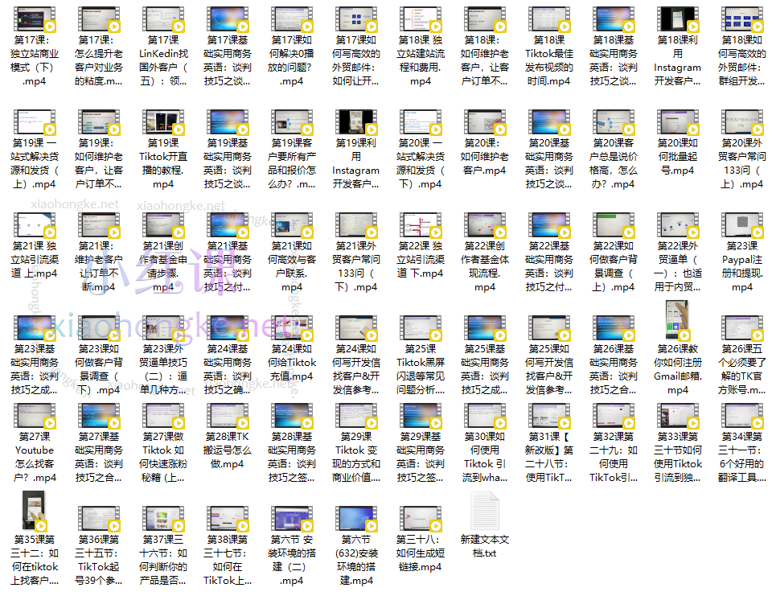Select the 第23课 Paypal注册和提现 video icon
This screenshot has width=776, height=596.
tap(742, 228)
